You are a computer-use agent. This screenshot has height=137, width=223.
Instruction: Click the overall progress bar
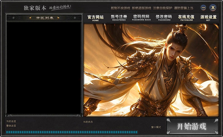click(x=72, y=132)
